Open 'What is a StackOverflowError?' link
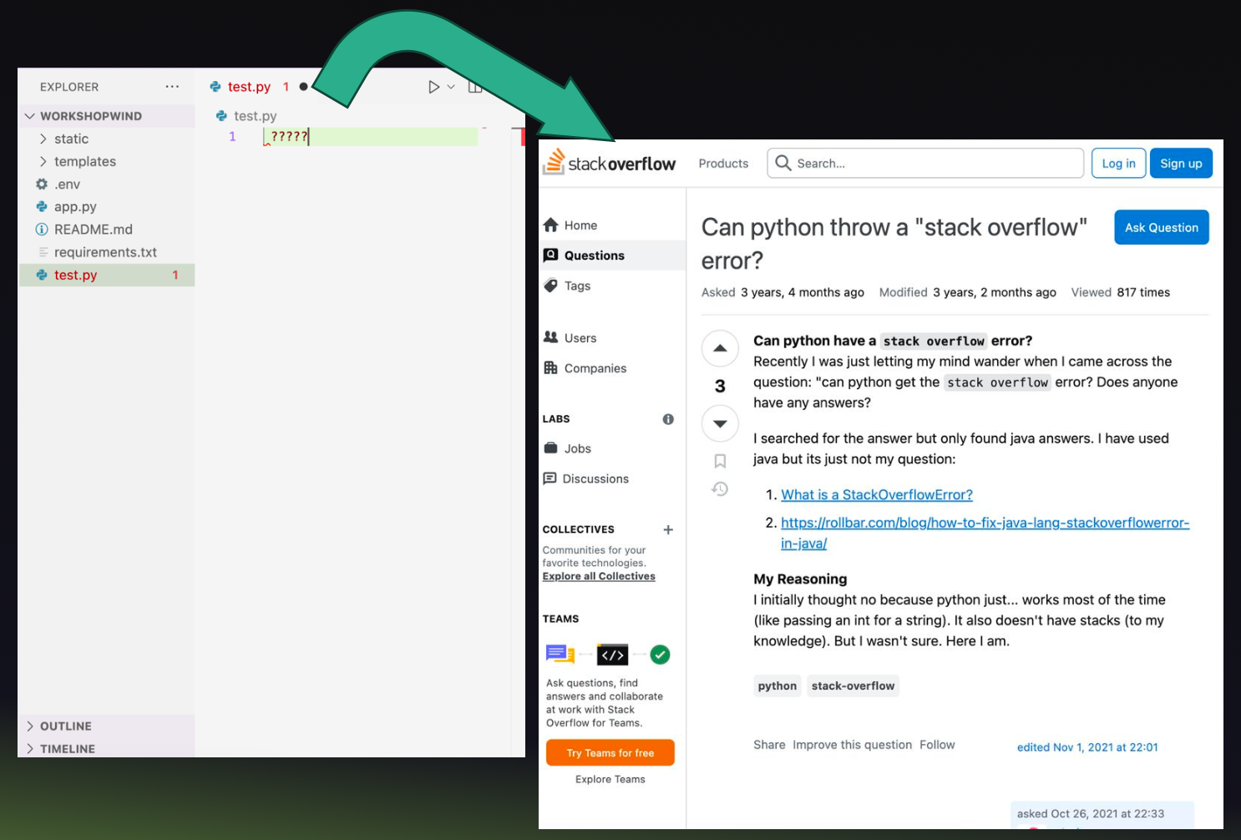This screenshot has width=1241, height=840. [x=877, y=495]
